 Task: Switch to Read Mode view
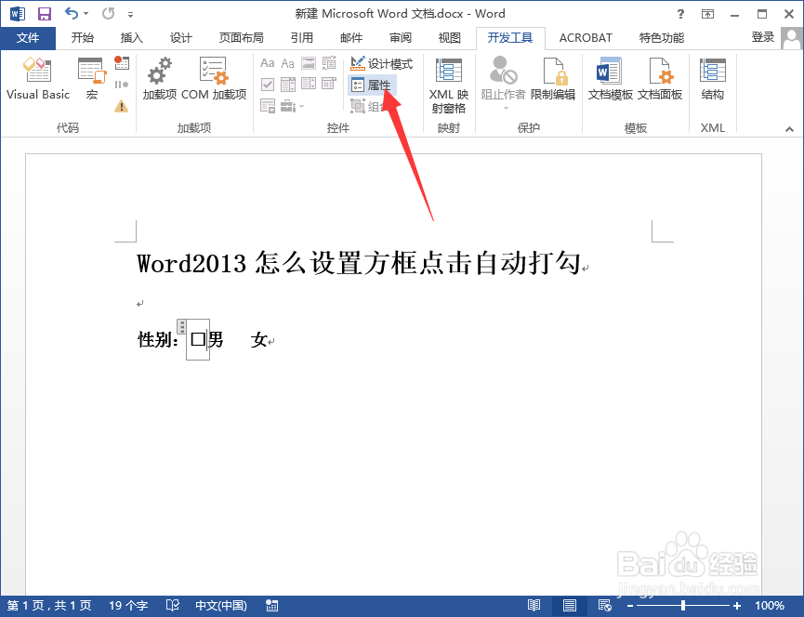tap(534, 606)
